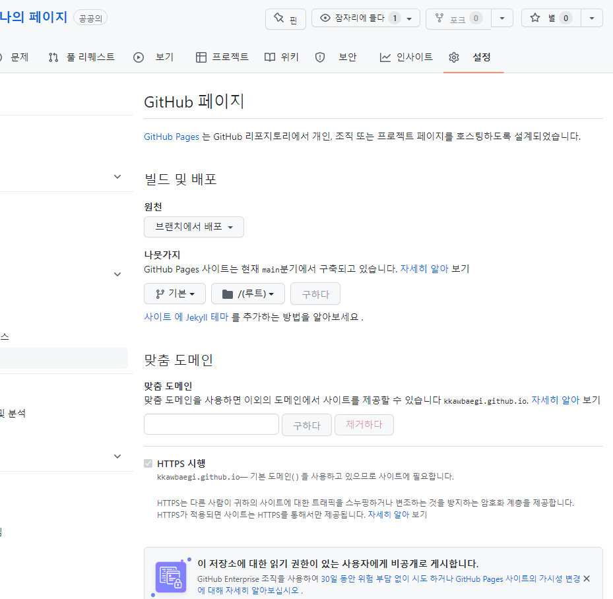Toggle the HTTPS 시행 checkbox
The width and height of the screenshot is (613, 599).
(148, 463)
